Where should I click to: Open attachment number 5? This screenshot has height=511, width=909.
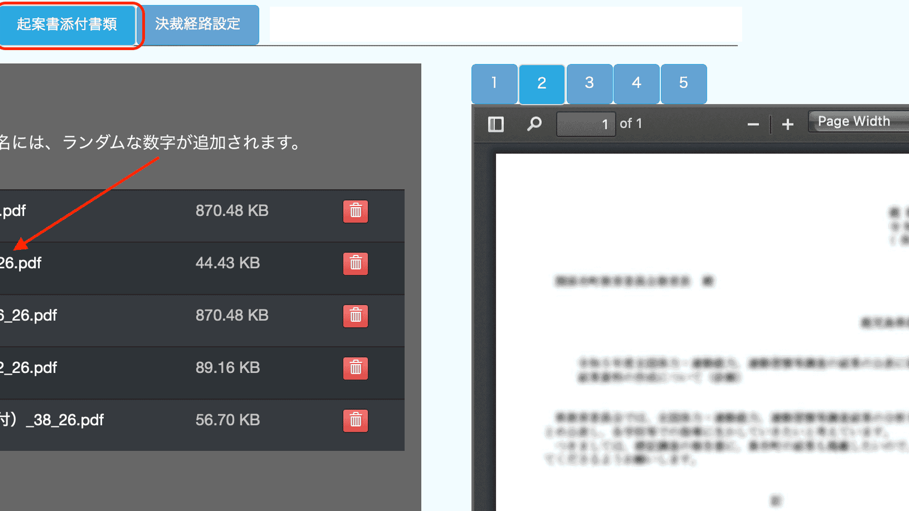(683, 83)
